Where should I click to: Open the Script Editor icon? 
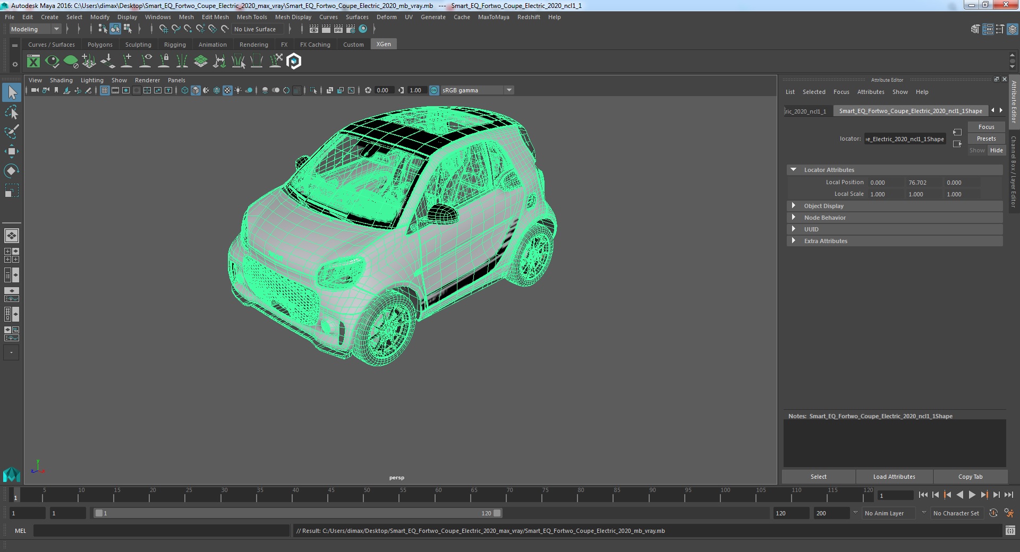pyautogui.click(x=1010, y=530)
